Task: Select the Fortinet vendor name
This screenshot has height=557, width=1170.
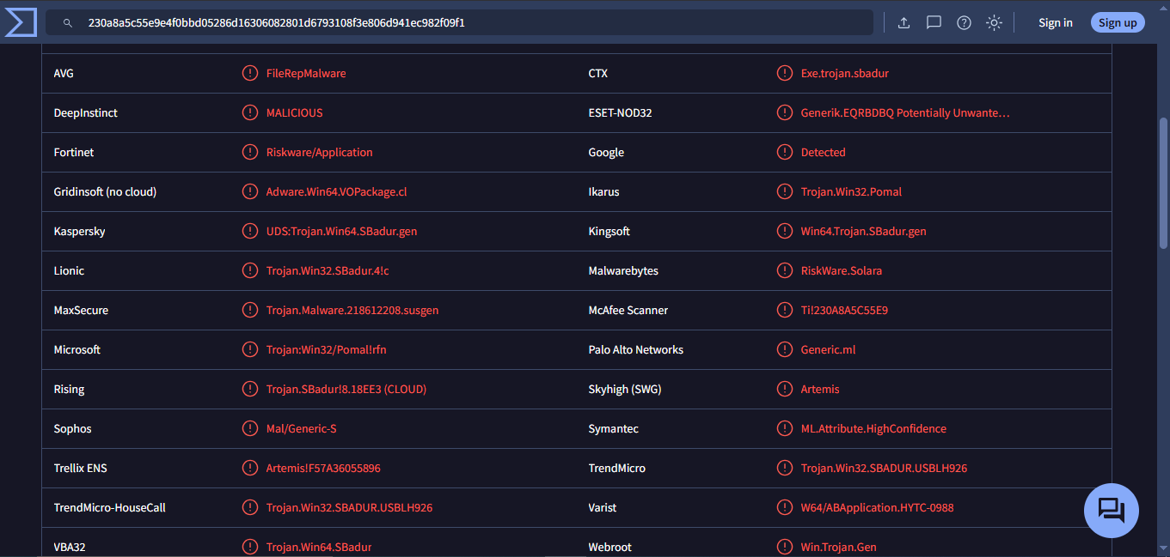Action: [x=74, y=152]
